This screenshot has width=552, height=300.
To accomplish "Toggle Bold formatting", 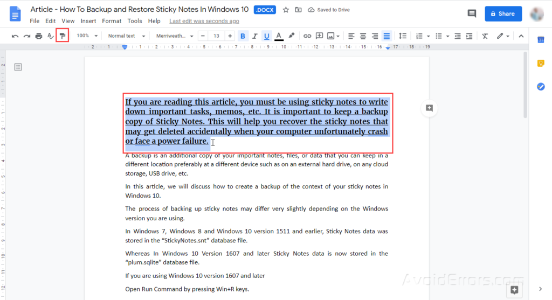I will pyautogui.click(x=243, y=36).
